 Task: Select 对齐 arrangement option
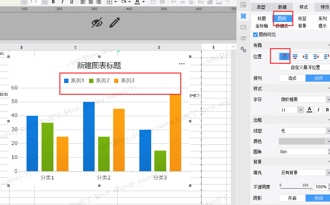click(x=318, y=78)
